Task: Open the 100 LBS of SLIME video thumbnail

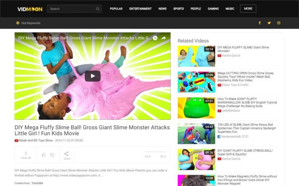Action: pos(191,134)
